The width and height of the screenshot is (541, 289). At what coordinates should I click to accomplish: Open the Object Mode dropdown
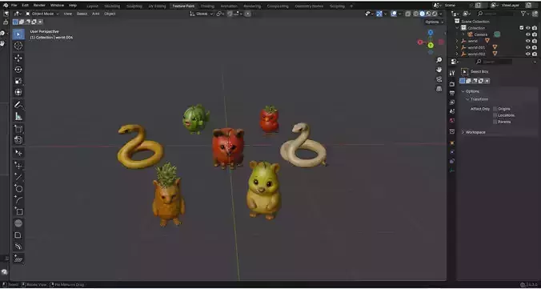pyautogui.click(x=42, y=14)
